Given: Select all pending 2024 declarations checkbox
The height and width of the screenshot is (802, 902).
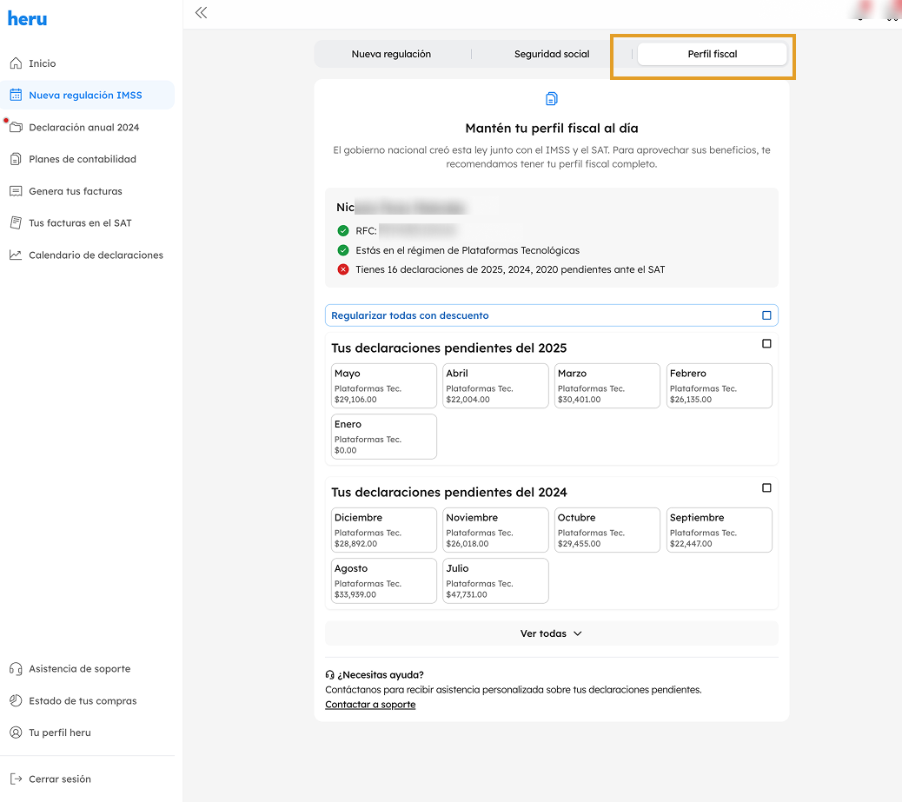Looking at the screenshot, I should click(766, 487).
